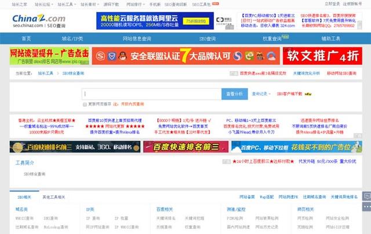Open the 查询记录 dropdown next to search
371x234 pixels.
[x=261, y=94]
